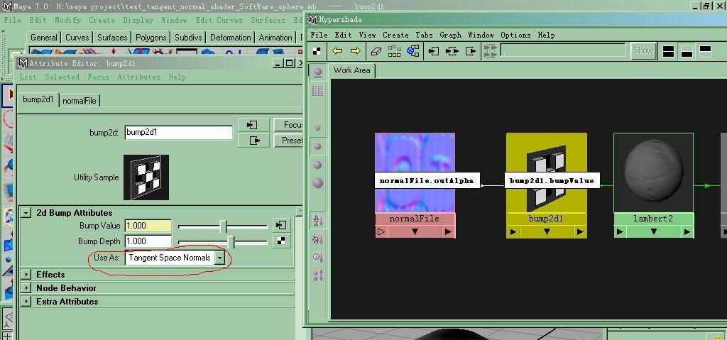Sort nodes by name with A-Z icon
This screenshot has height=340, width=727.
pos(318,220)
